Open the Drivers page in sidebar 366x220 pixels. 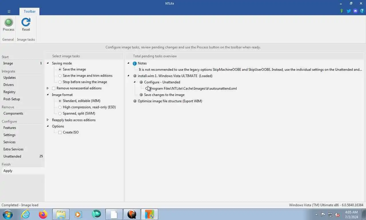(x=22, y=85)
